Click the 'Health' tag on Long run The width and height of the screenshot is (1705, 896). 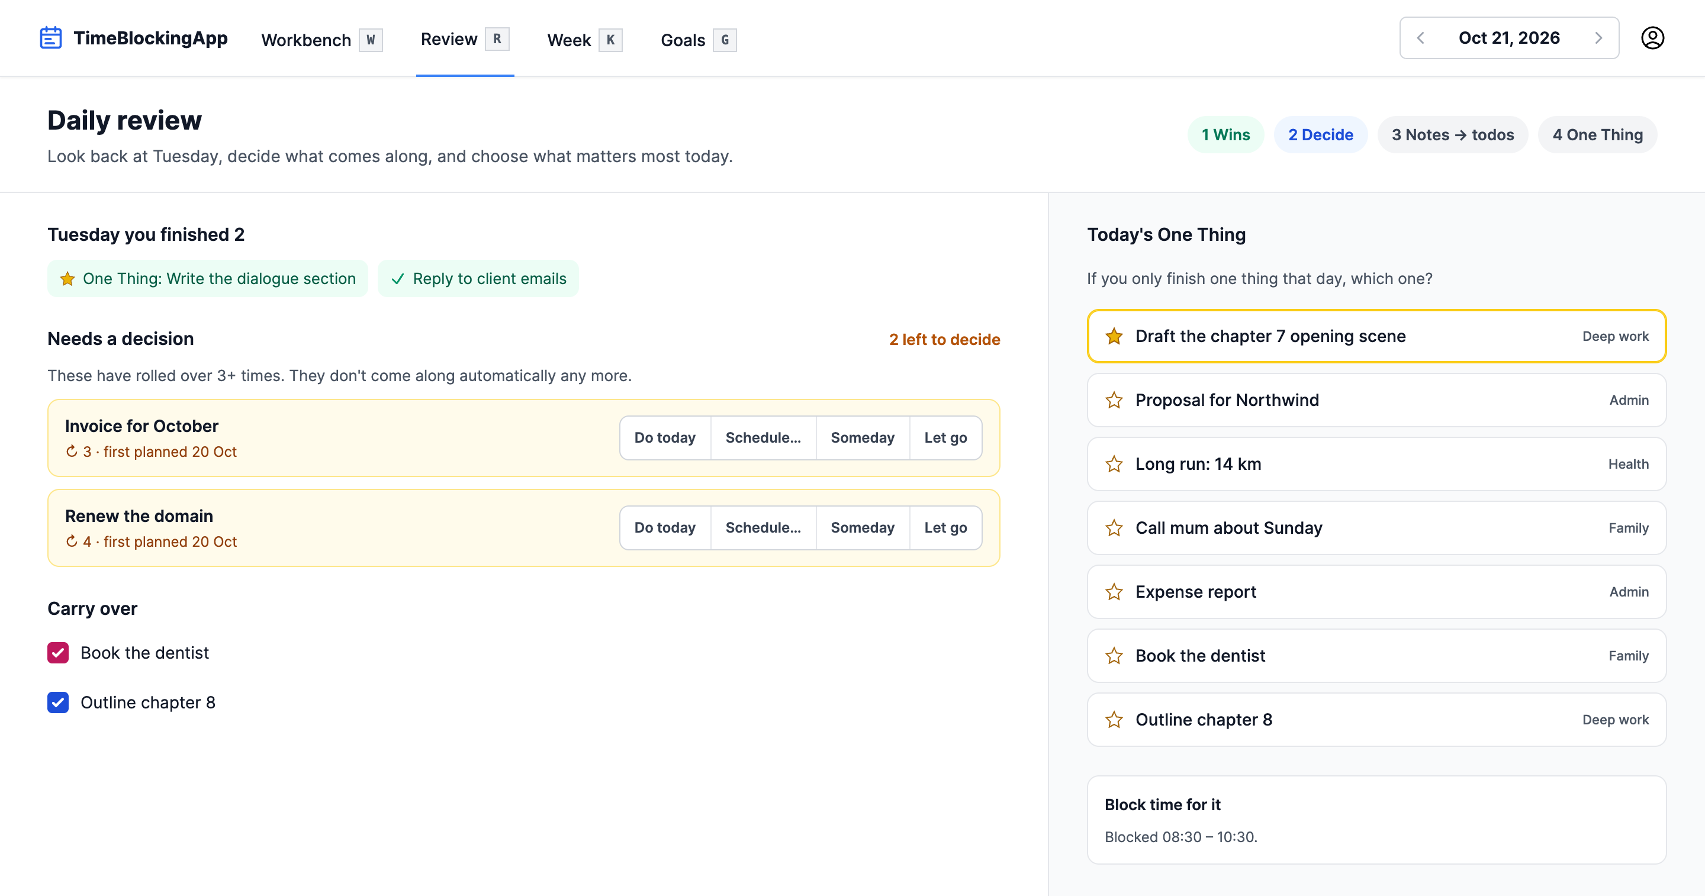coord(1628,464)
